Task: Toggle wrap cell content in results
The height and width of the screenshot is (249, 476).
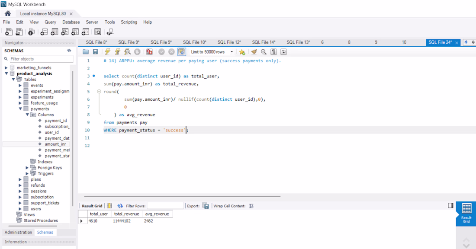Action: pos(251,206)
